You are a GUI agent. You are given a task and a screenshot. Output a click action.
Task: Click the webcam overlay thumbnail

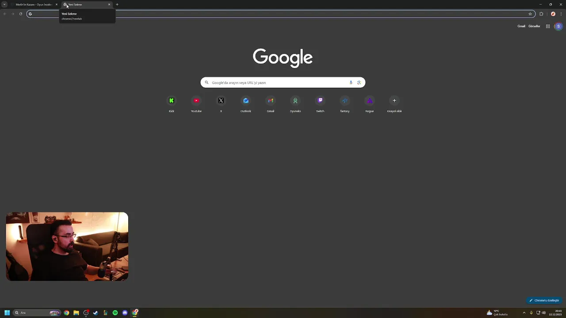point(67,246)
